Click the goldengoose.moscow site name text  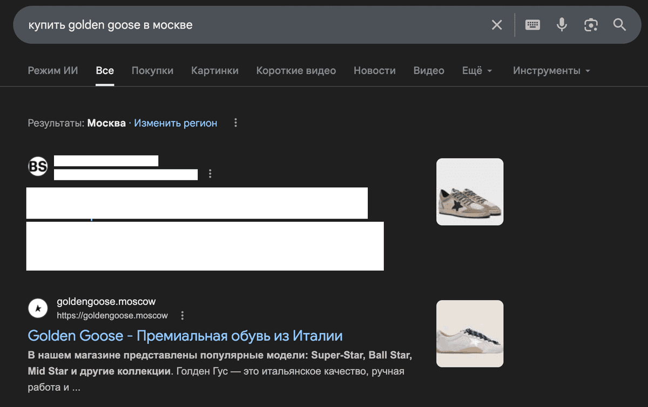[106, 302]
